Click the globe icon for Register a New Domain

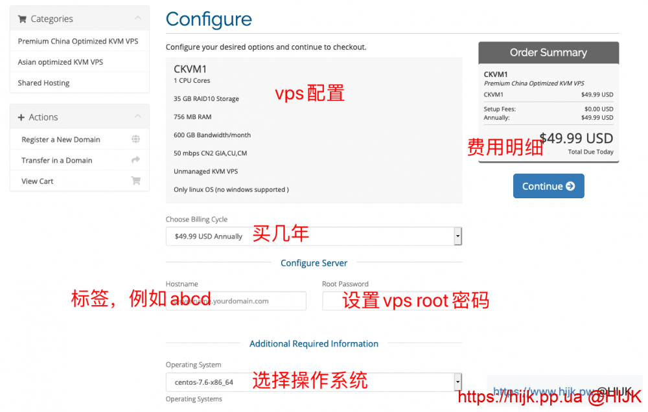[135, 139]
